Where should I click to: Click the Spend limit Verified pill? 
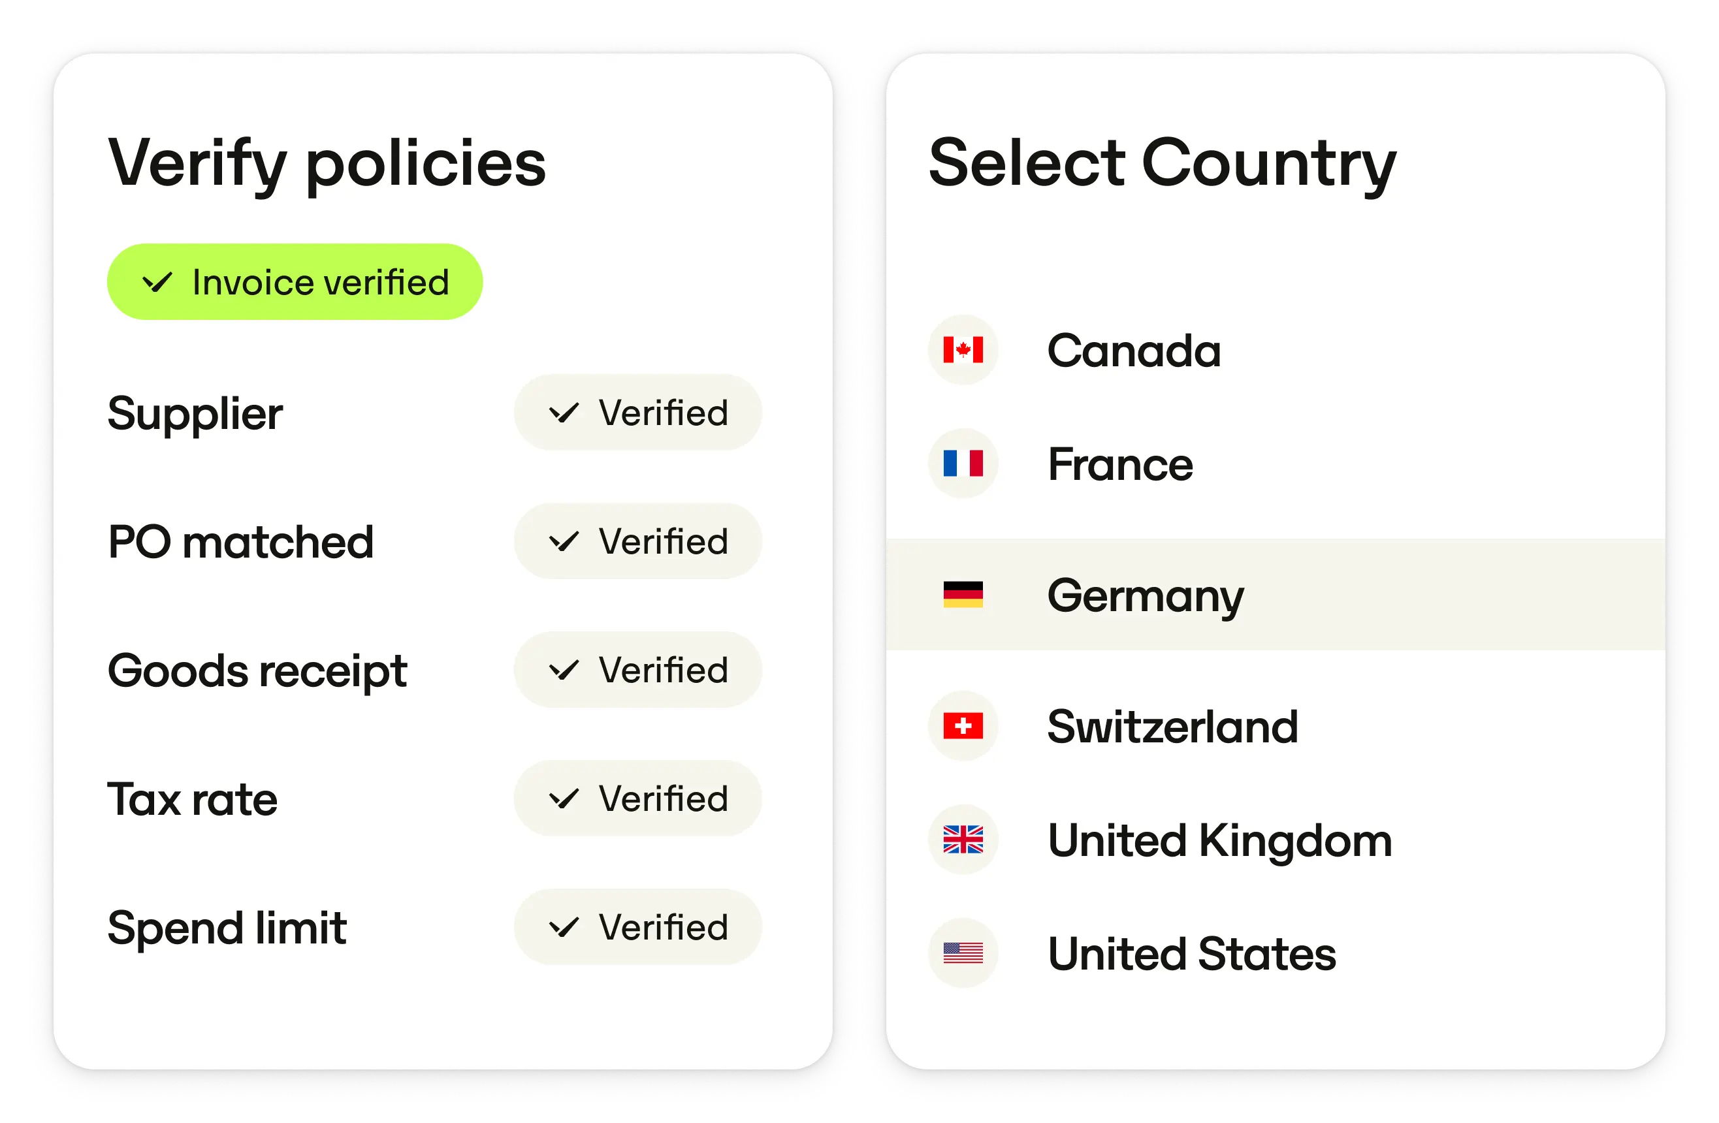(x=637, y=927)
